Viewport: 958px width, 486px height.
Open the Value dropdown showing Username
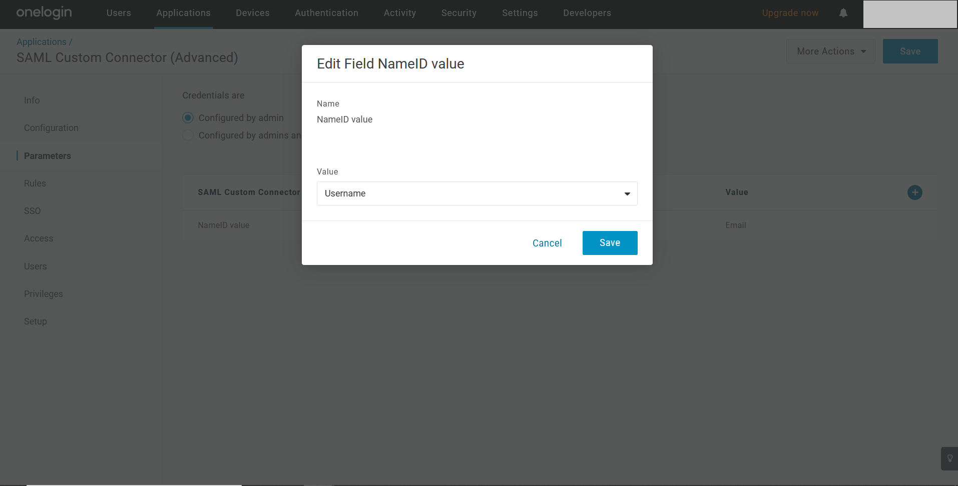(x=476, y=193)
